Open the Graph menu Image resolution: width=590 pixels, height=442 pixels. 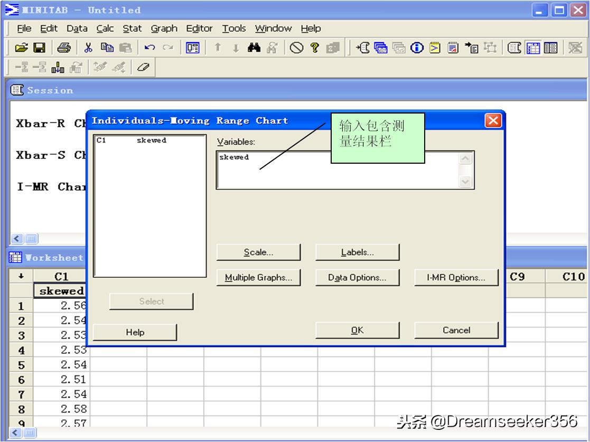(164, 29)
